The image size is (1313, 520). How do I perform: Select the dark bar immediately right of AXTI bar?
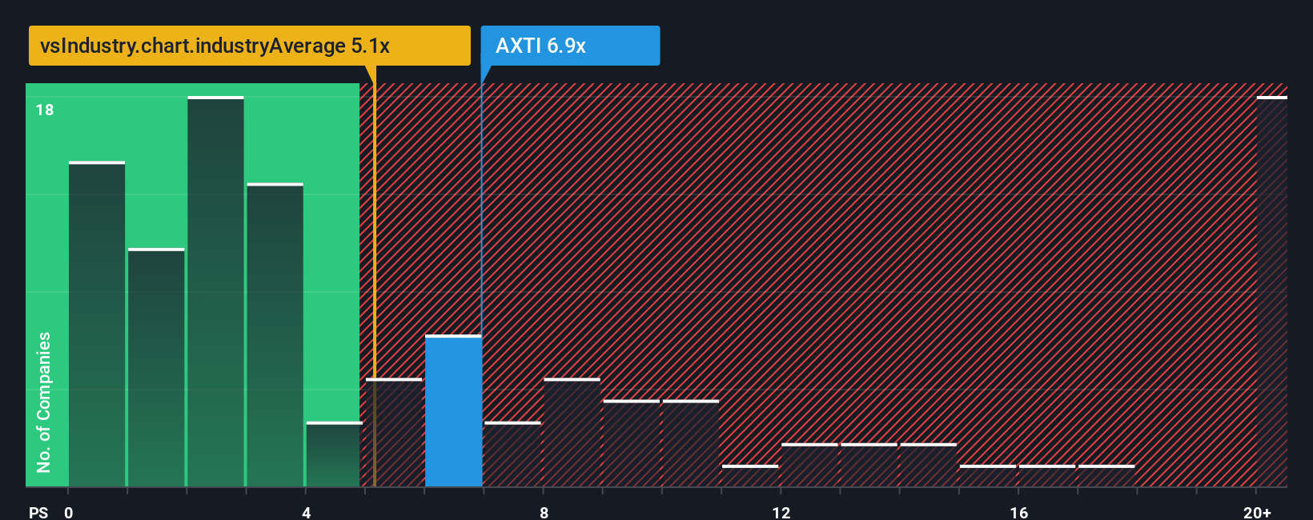[x=512, y=454]
